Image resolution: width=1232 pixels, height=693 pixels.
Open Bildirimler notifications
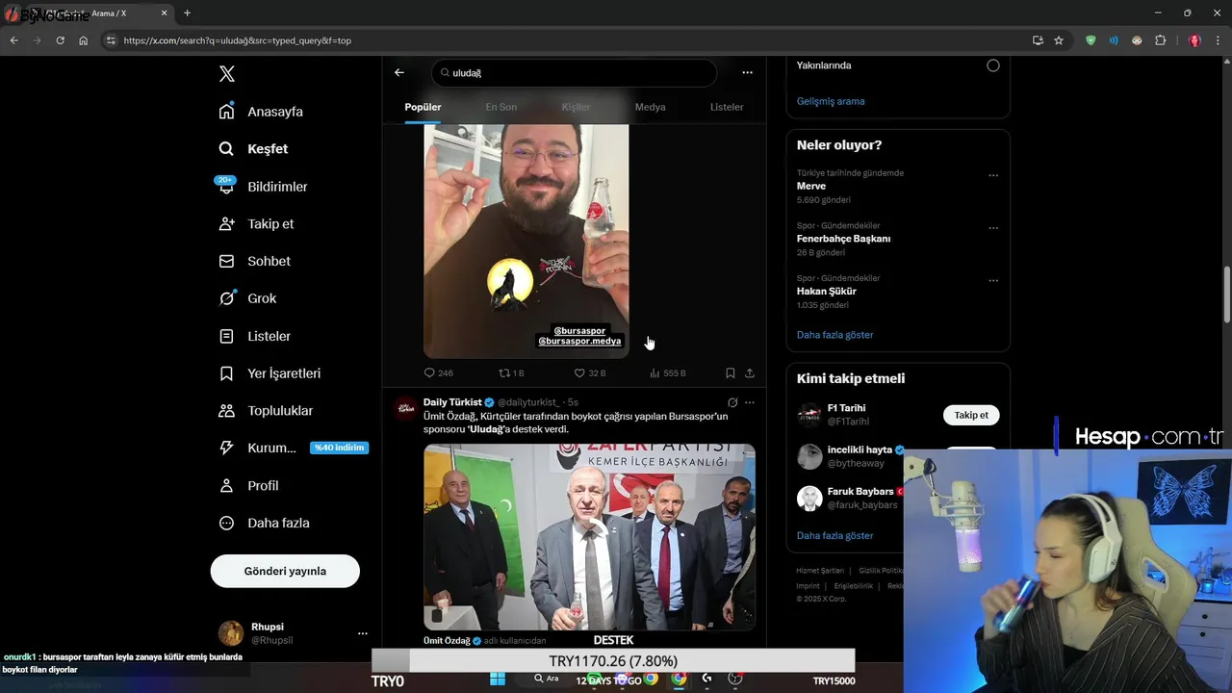pos(263,187)
